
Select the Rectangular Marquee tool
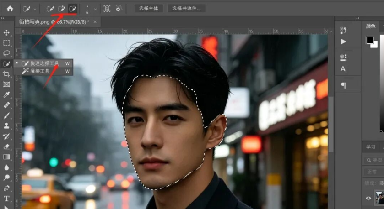pyautogui.click(x=6, y=43)
